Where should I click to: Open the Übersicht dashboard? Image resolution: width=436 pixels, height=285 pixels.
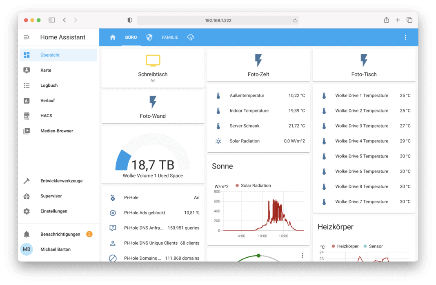click(x=58, y=55)
